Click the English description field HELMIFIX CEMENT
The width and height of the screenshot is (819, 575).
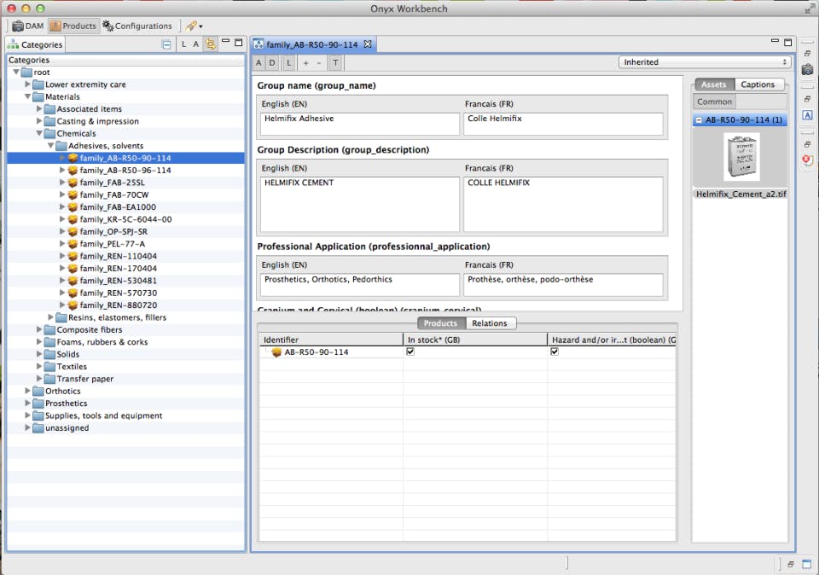[x=359, y=204]
